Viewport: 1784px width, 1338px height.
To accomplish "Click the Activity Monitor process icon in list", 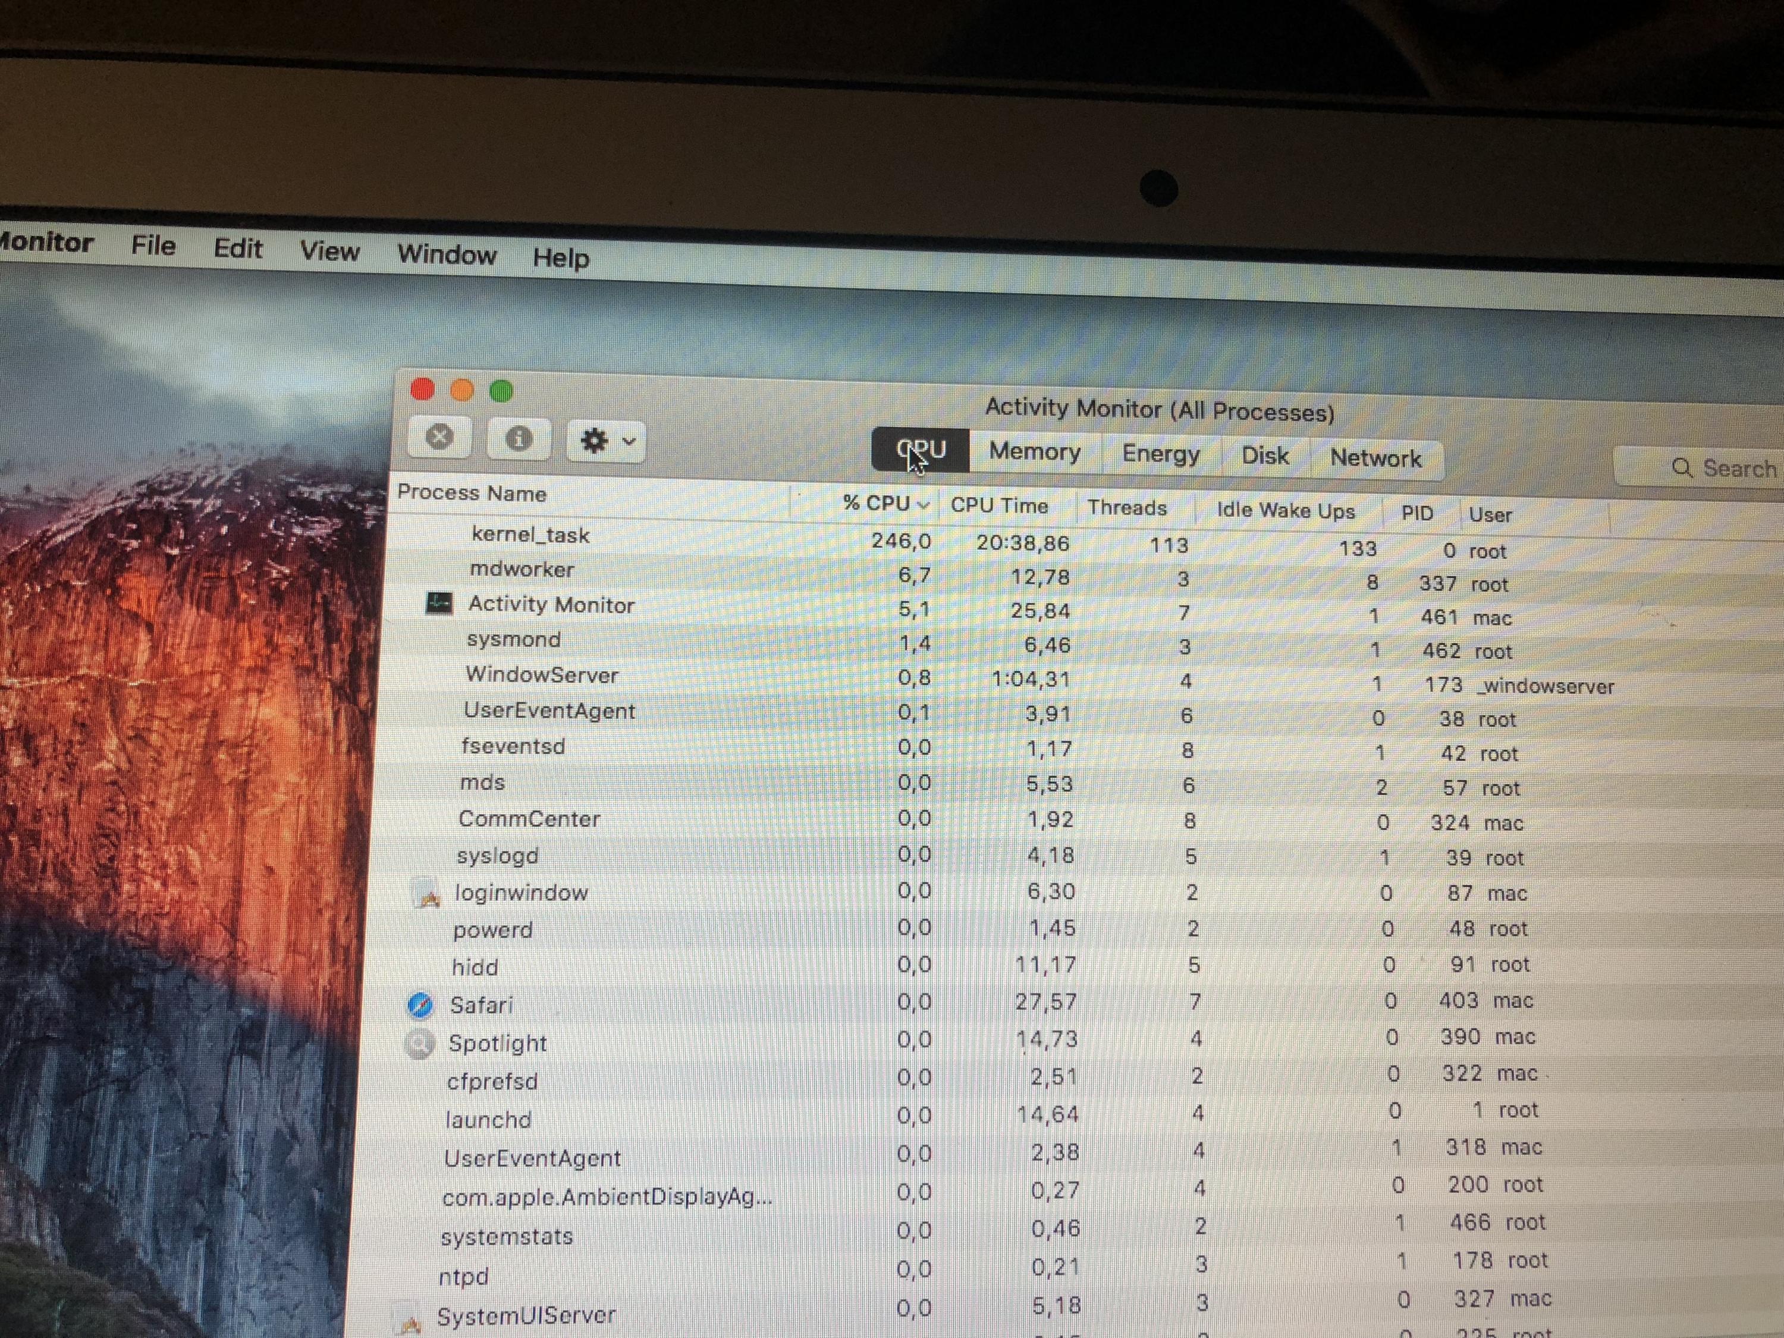I will tap(439, 602).
